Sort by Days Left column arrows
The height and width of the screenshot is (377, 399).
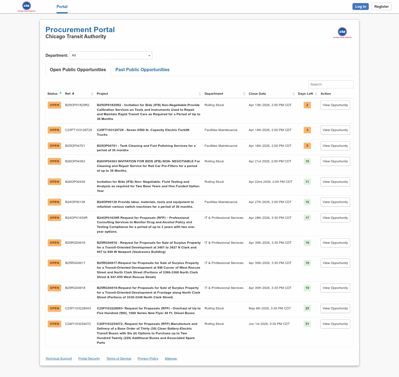[316, 94]
